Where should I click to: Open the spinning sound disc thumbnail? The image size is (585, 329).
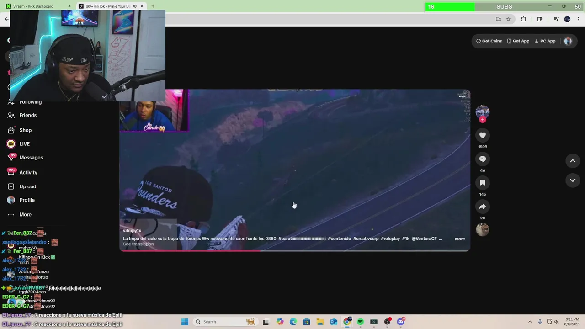pyautogui.click(x=483, y=230)
